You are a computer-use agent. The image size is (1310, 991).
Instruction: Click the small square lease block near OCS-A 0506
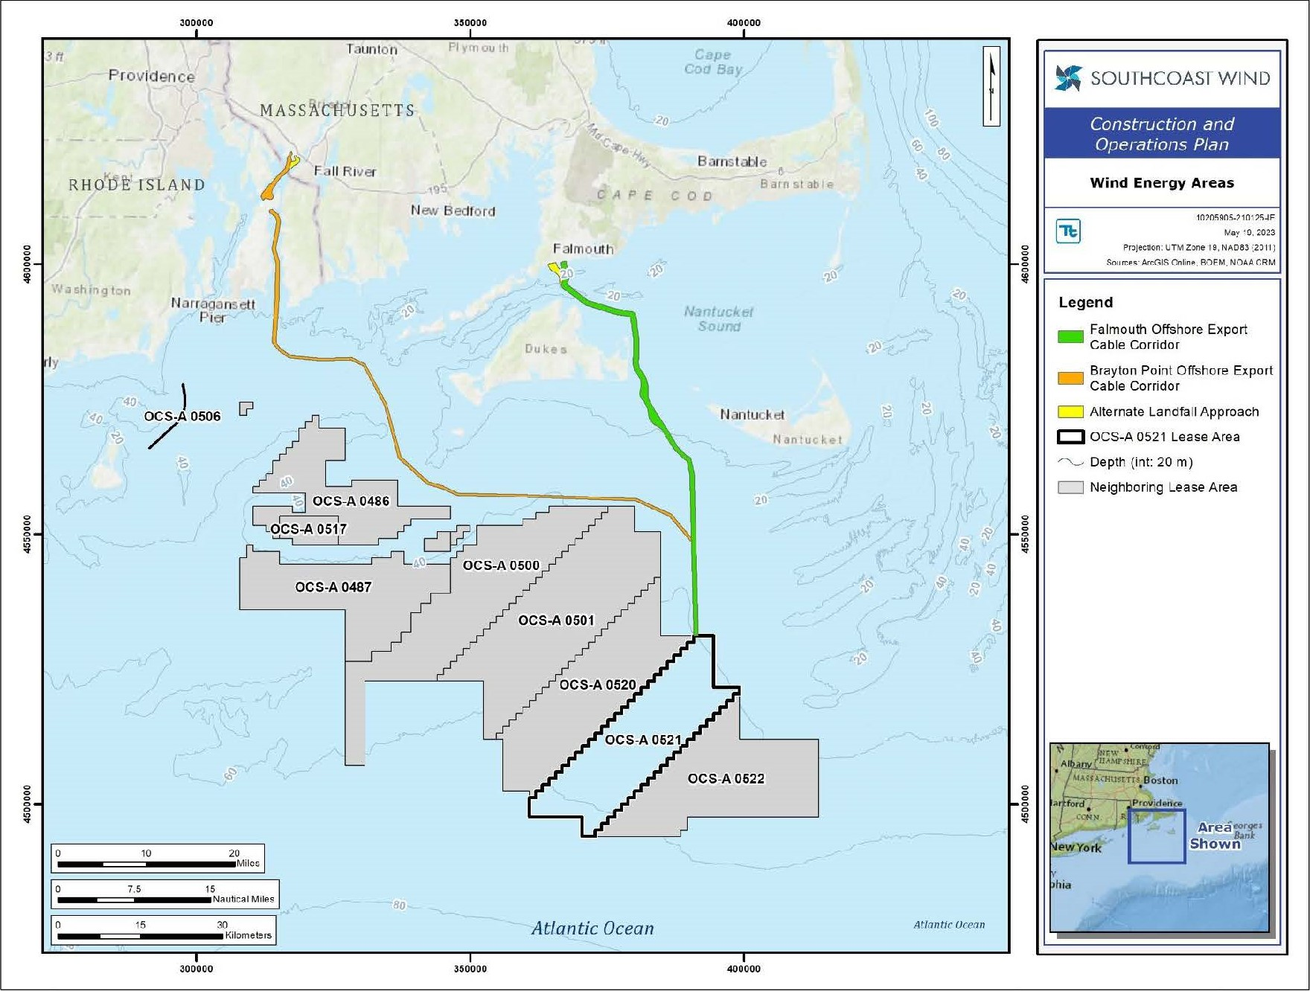(x=246, y=408)
